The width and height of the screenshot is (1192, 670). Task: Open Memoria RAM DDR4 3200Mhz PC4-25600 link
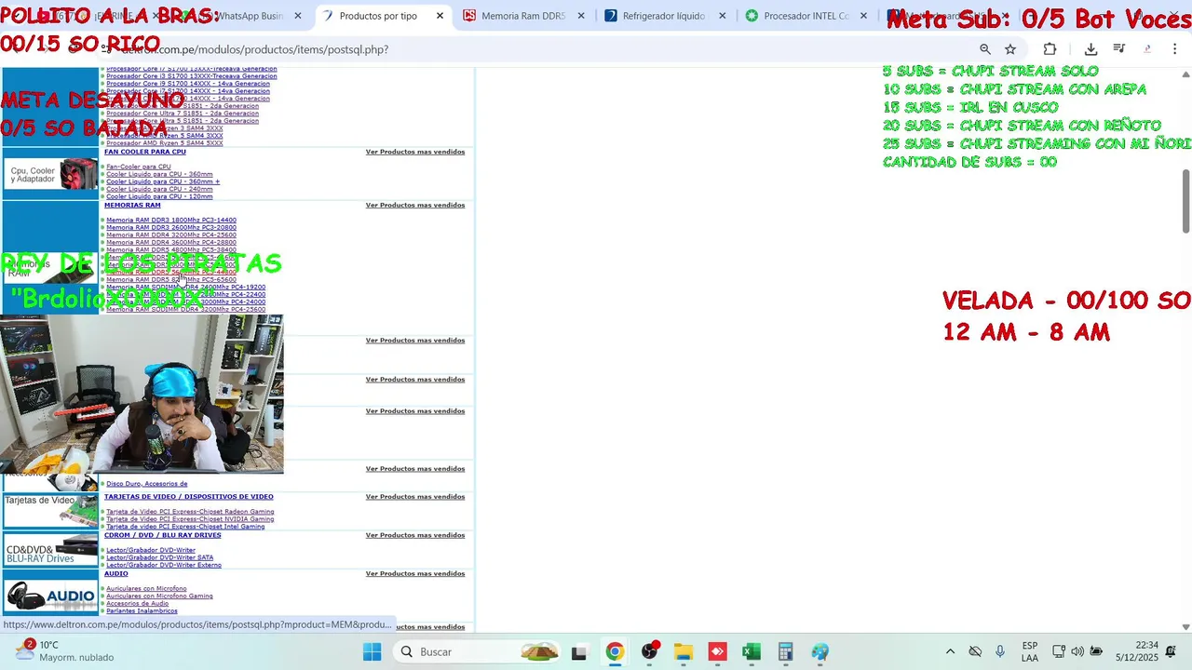coord(171,235)
